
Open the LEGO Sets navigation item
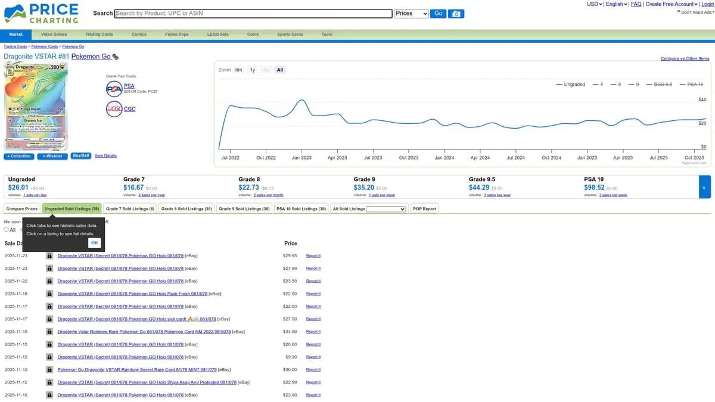(217, 35)
